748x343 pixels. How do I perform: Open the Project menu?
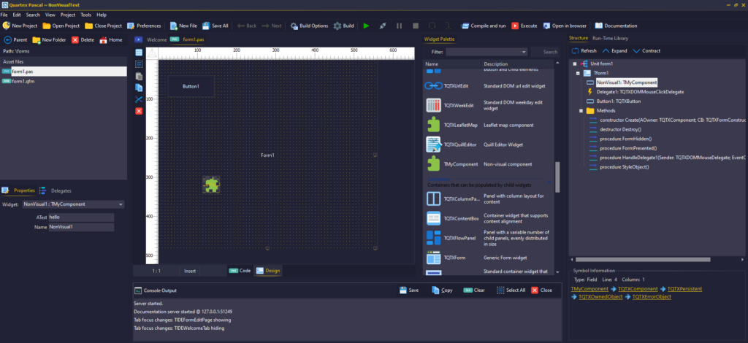coord(67,15)
